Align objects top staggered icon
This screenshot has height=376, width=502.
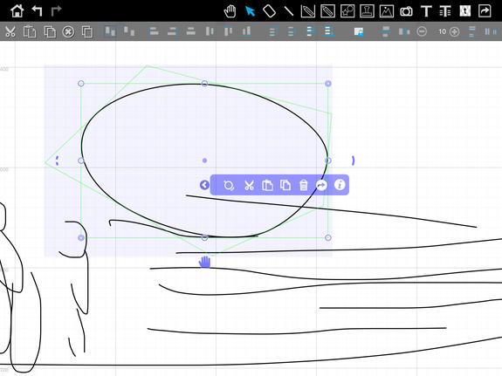coord(129,31)
